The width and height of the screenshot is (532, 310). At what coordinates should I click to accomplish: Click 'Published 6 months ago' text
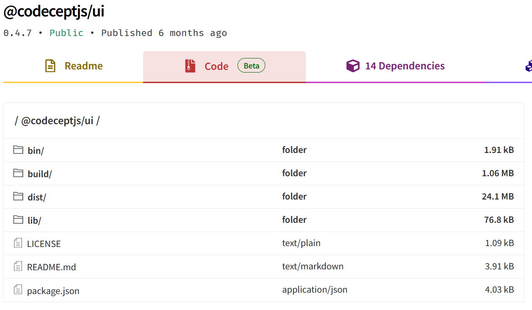coord(164,33)
